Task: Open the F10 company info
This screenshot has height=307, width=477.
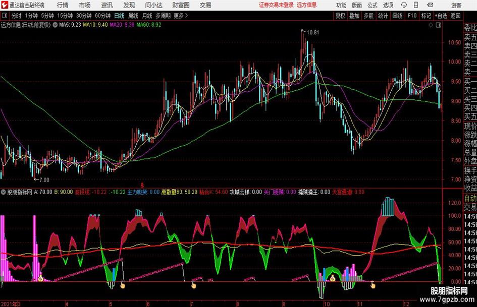Action: 412,16
